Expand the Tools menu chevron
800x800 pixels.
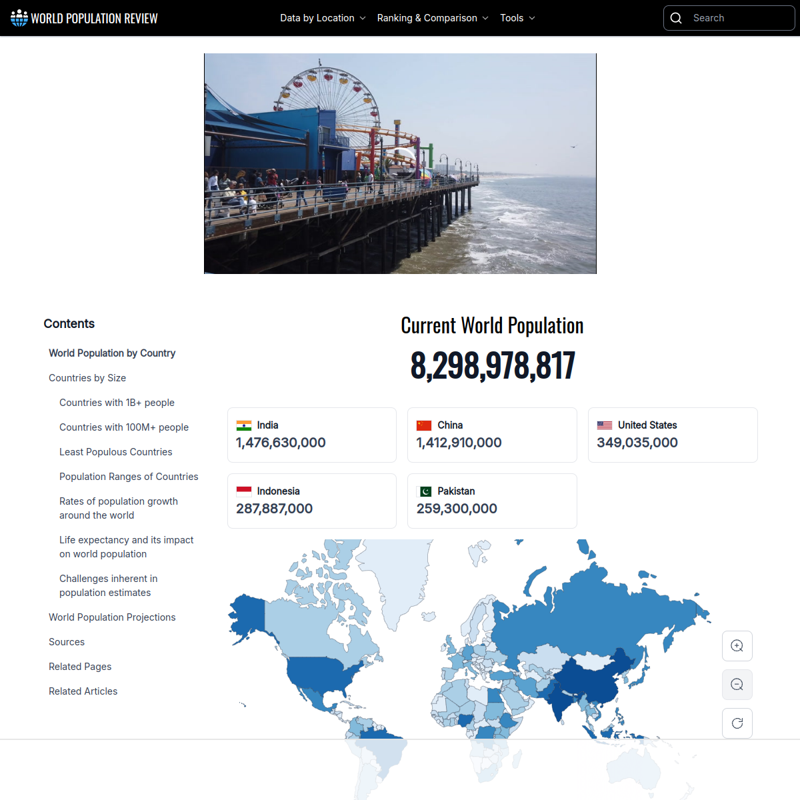(531, 18)
